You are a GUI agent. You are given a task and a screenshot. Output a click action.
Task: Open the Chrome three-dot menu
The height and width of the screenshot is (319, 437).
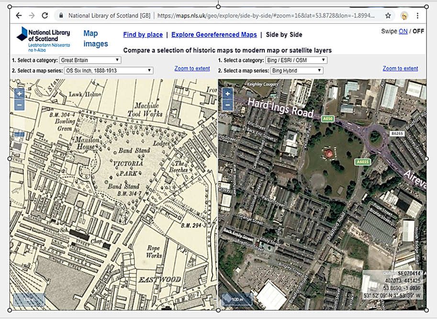pyautogui.click(x=417, y=15)
